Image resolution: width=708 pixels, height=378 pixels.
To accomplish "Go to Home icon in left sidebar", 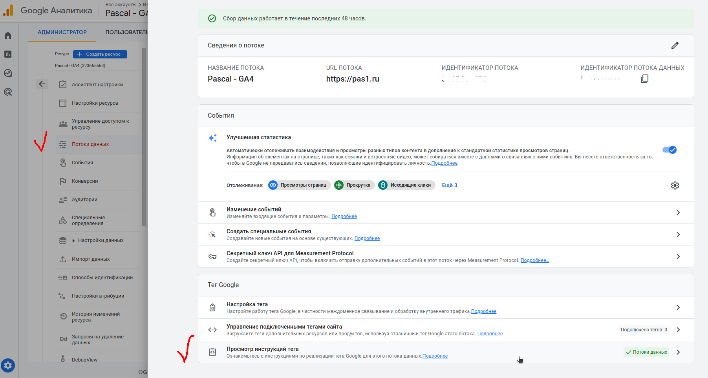I will pos(8,36).
